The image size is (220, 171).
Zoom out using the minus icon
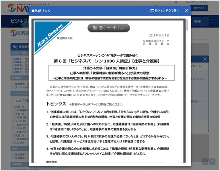109,28
